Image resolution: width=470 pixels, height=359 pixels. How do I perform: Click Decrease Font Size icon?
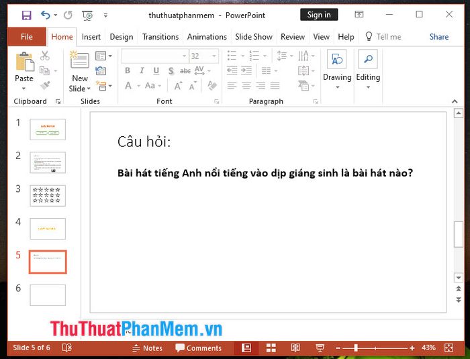click(x=193, y=86)
